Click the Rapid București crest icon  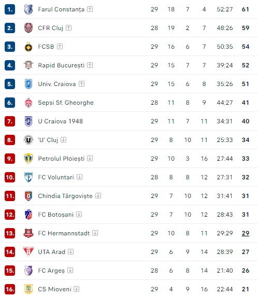pos(28,65)
